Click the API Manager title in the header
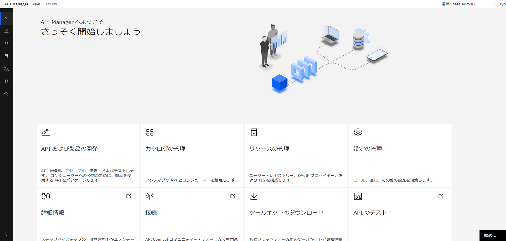The width and height of the screenshot is (506, 241). (x=16, y=4)
